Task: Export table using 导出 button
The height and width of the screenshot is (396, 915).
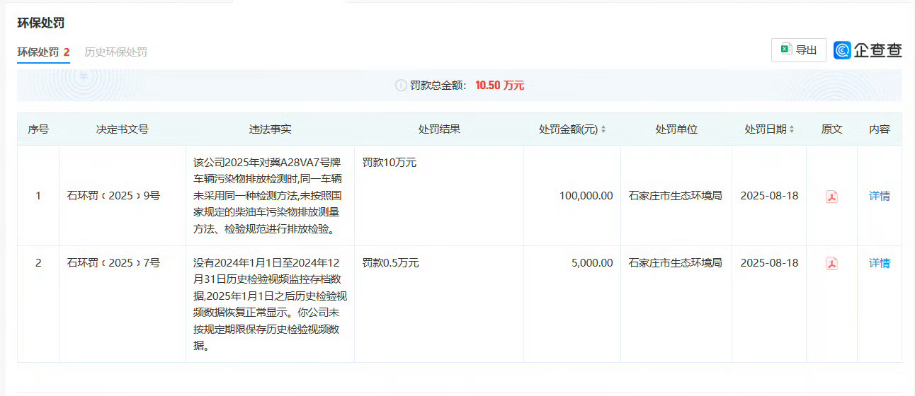Action: click(799, 49)
